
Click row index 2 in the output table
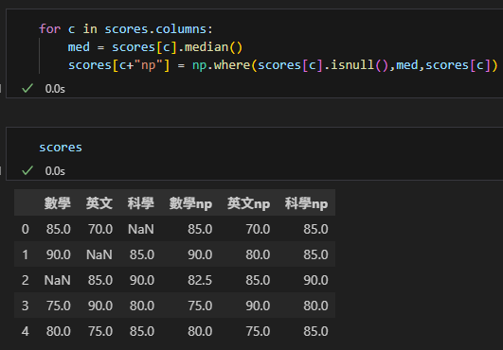pyautogui.click(x=26, y=281)
